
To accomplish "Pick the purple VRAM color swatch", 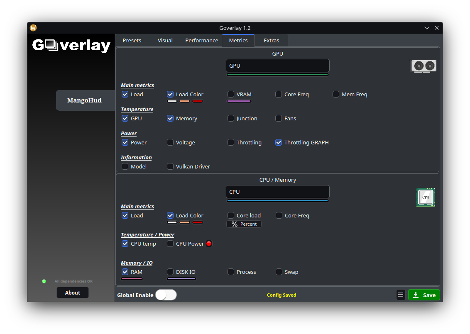I will 239,101.
